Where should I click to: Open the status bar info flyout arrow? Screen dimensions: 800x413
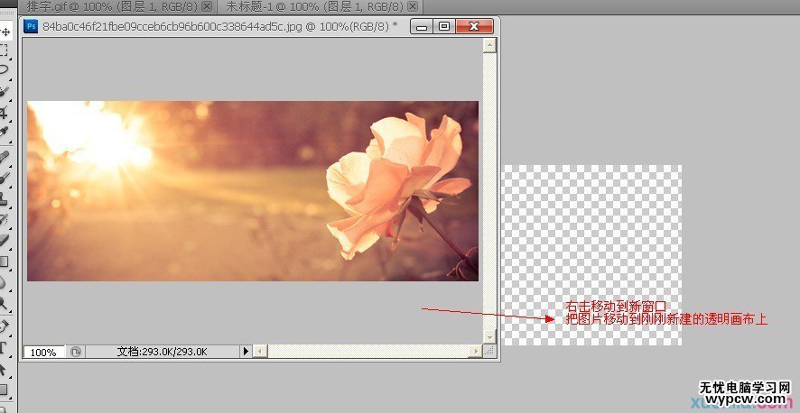[x=246, y=352]
